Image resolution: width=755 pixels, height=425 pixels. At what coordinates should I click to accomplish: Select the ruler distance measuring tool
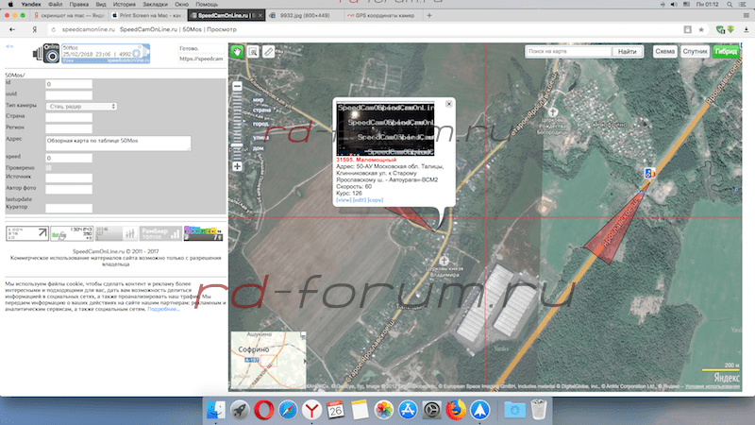(x=269, y=52)
